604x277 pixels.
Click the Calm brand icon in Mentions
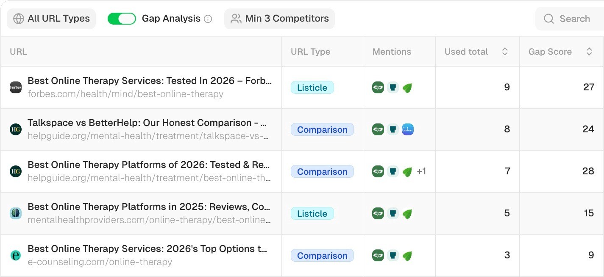(407, 129)
